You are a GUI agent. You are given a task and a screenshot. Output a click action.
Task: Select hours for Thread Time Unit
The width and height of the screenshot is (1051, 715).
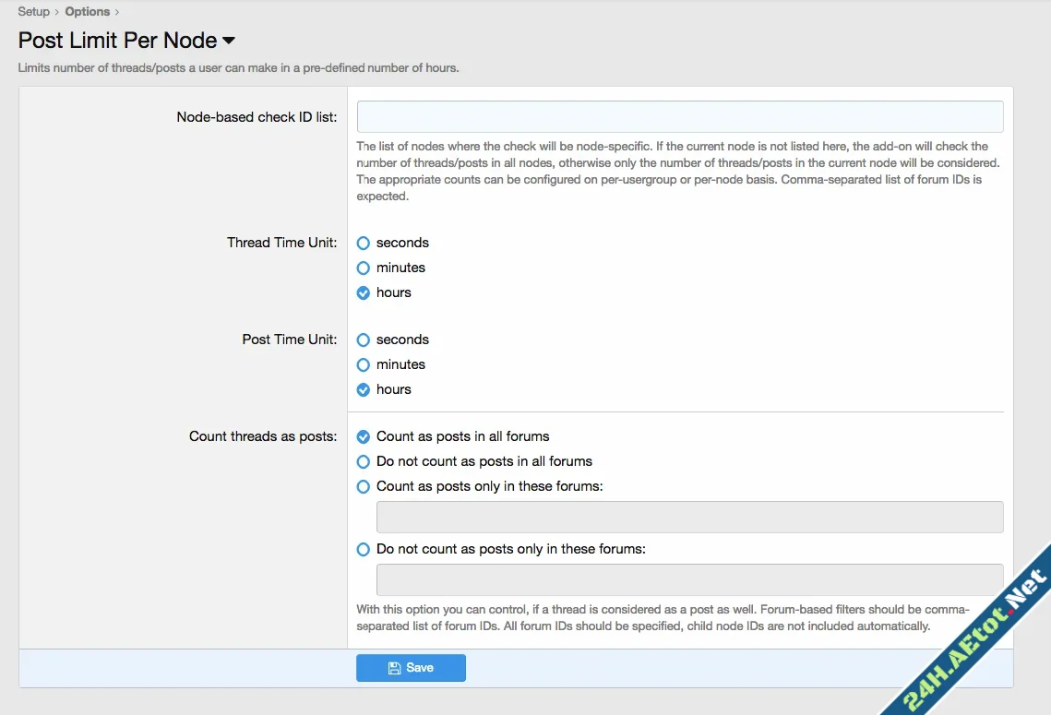tap(363, 292)
